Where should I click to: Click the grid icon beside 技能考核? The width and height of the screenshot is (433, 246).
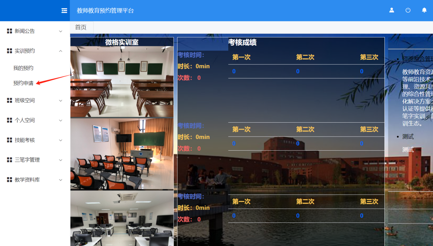coord(10,140)
